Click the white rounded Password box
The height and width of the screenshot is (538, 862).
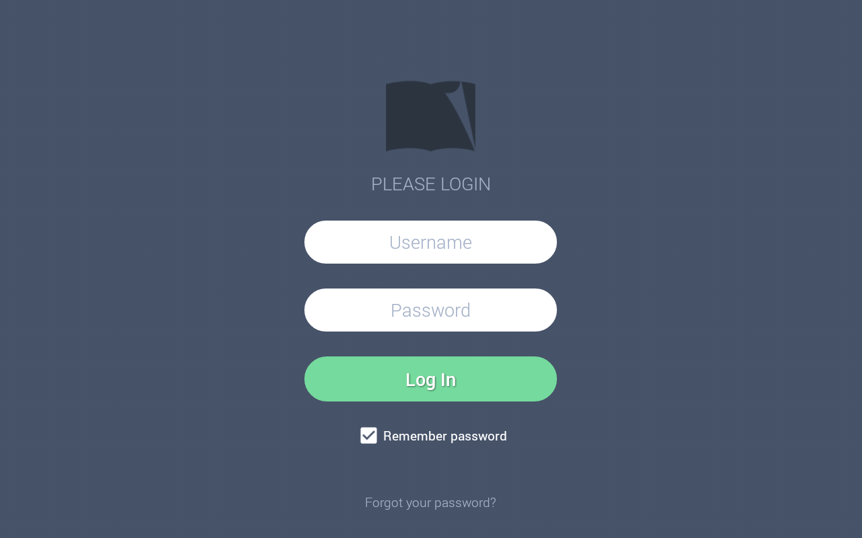click(x=430, y=310)
